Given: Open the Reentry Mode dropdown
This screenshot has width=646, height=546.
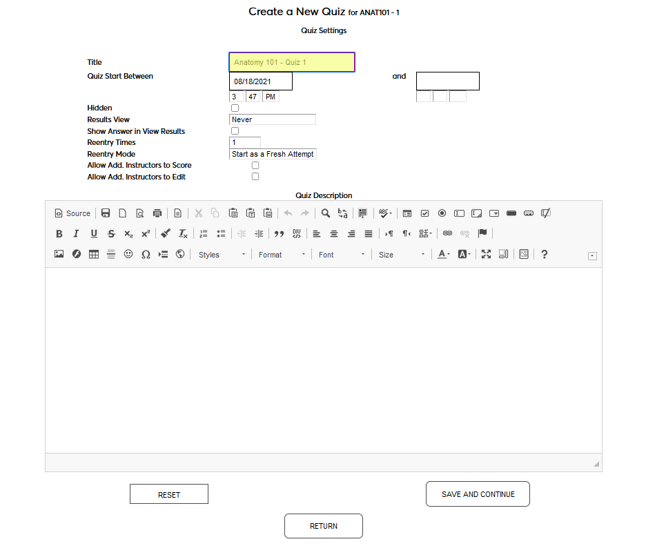Looking at the screenshot, I should click(x=273, y=154).
